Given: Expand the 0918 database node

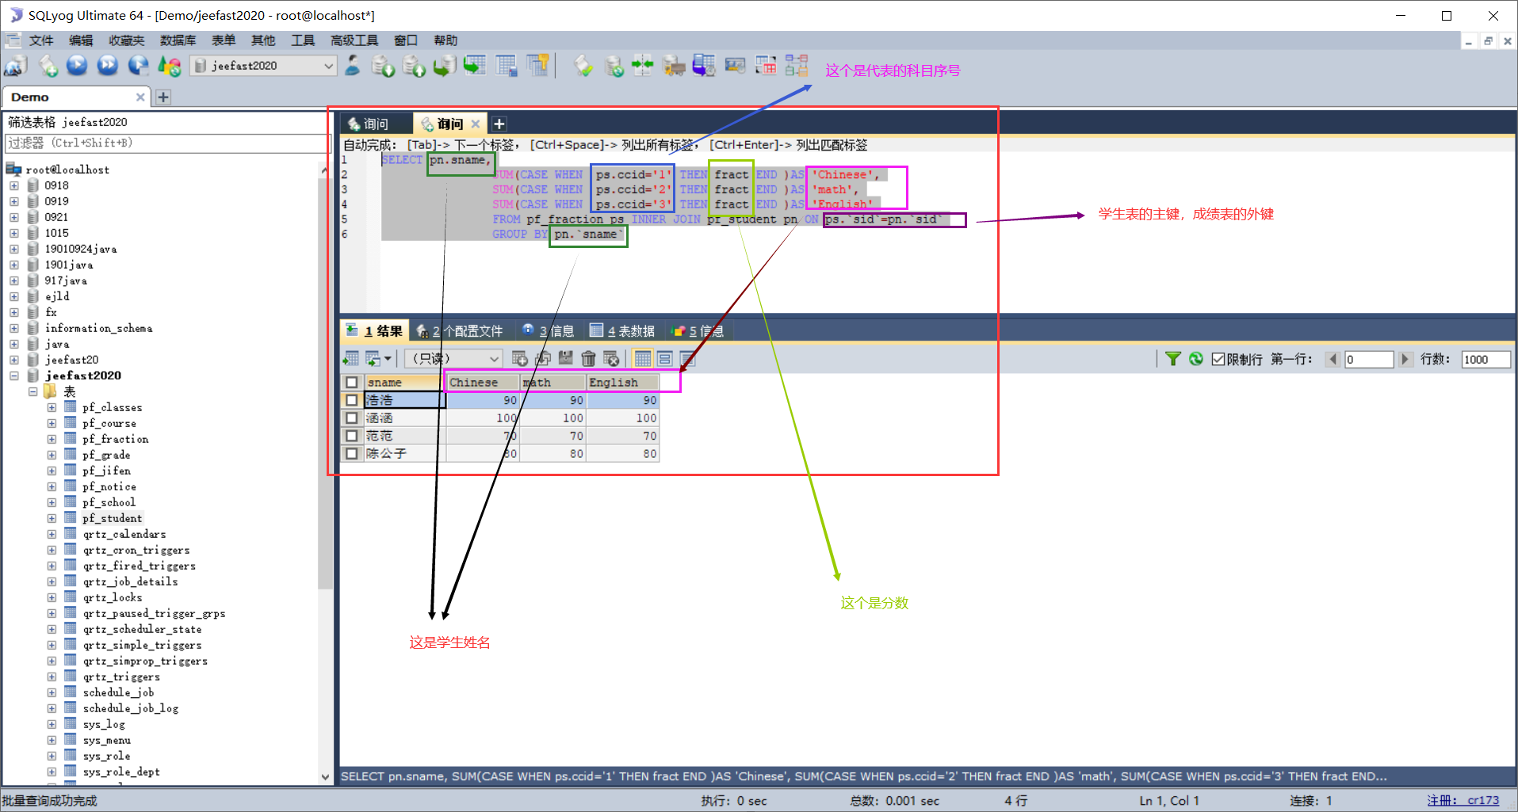Looking at the screenshot, I should 14,185.
